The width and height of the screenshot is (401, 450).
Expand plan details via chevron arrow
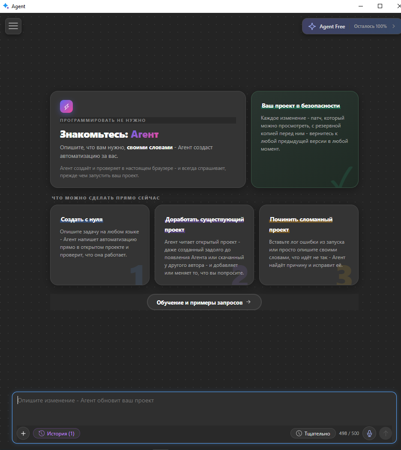coord(394,26)
